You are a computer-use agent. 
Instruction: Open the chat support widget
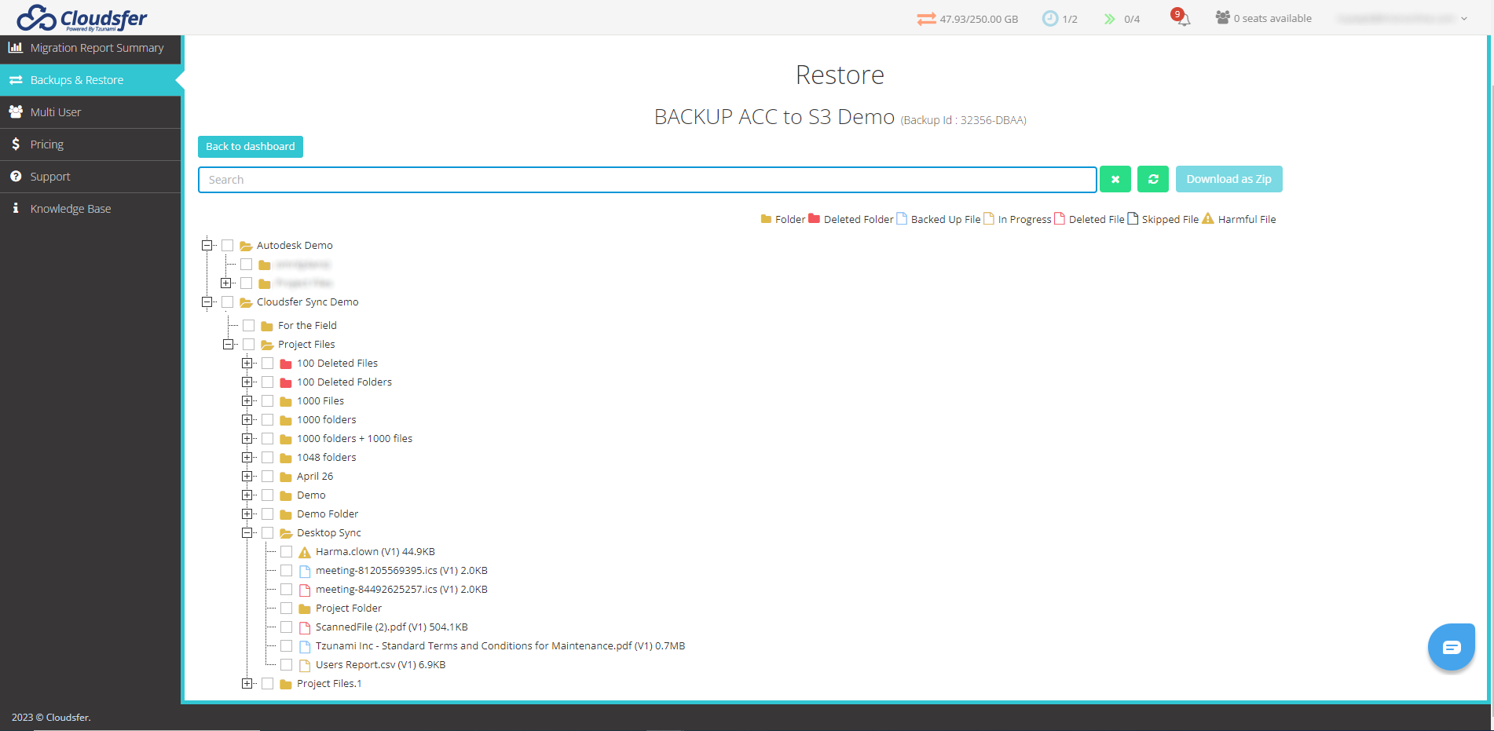point(1451,646)
